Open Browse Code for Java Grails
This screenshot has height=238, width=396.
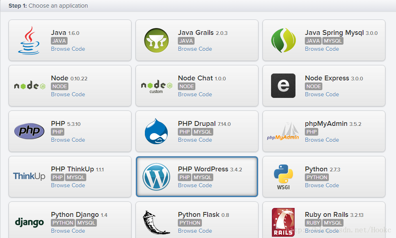pyautogui.click(x=195, y=49)
